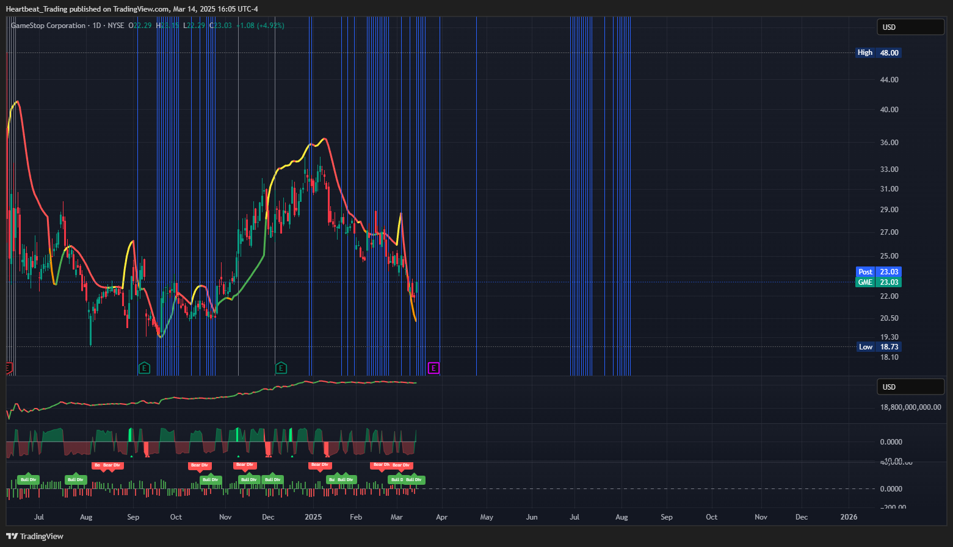Click the 18,800,000,000.00 scale value
Image resolution: width=953 pixels, height=547 pixels.
[910, 407]
